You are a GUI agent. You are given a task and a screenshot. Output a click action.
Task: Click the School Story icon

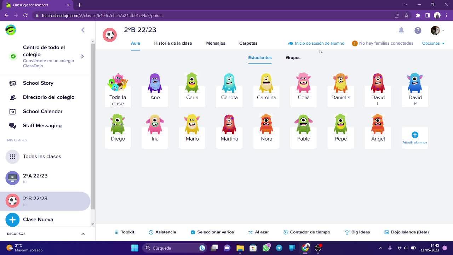[12, 83]
